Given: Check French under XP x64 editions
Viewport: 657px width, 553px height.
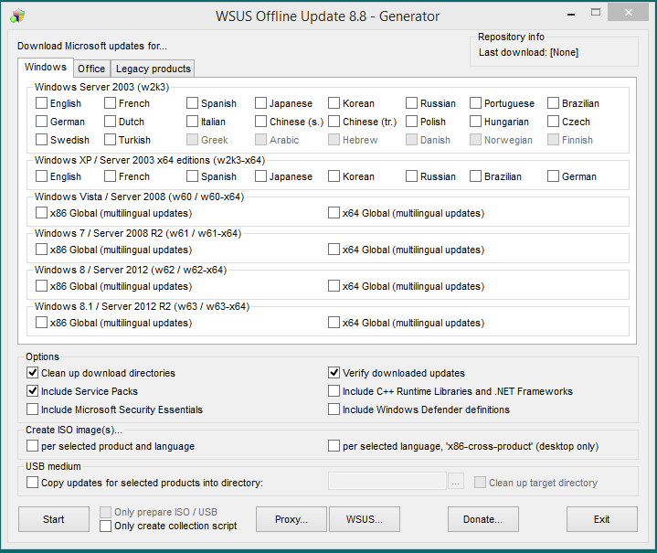Looking at the screenshot, I should click(x=111, y=176).
